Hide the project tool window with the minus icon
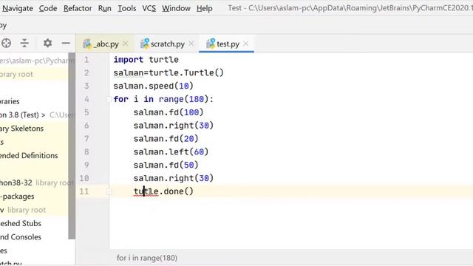 click(x=66, y=43)
